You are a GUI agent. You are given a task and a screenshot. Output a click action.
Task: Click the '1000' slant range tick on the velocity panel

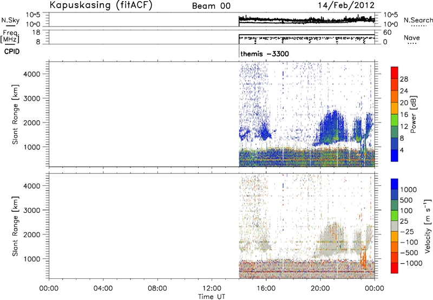(32, 259)
